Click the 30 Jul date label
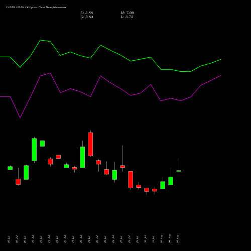This screenshot has height=251, width=251. click(x=145, y=239)
